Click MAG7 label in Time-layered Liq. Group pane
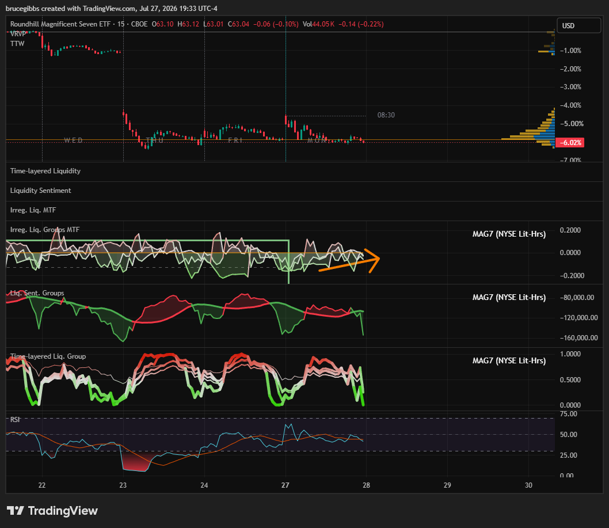Viewport: 609px width, 528px height. pos(509,360)
